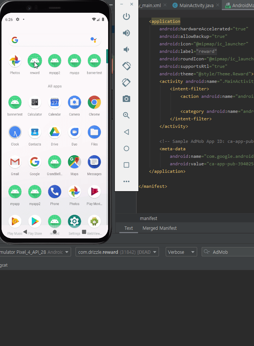Open the Play Music app
Image resolution: width=254 pixels, height=346 pixels.
15,222
